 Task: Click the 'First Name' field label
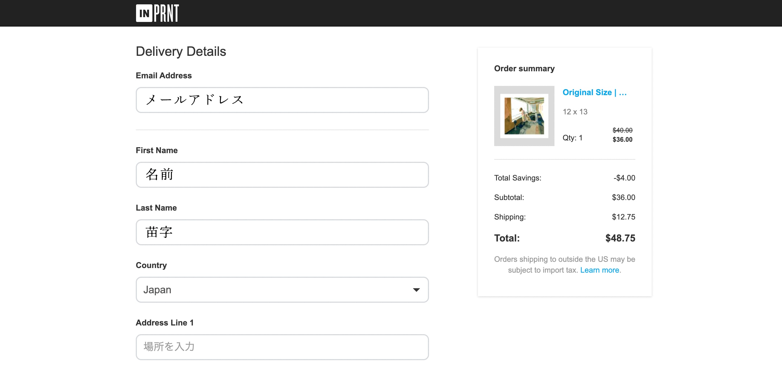[x=156, y=150]
